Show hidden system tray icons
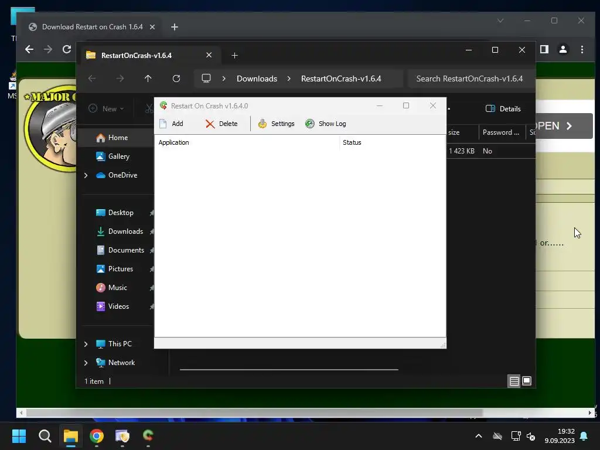600x450 pixels. click(x=479, y=436)
